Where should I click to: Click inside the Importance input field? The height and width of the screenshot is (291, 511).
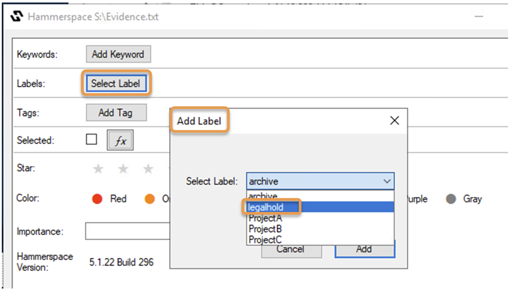128,231
